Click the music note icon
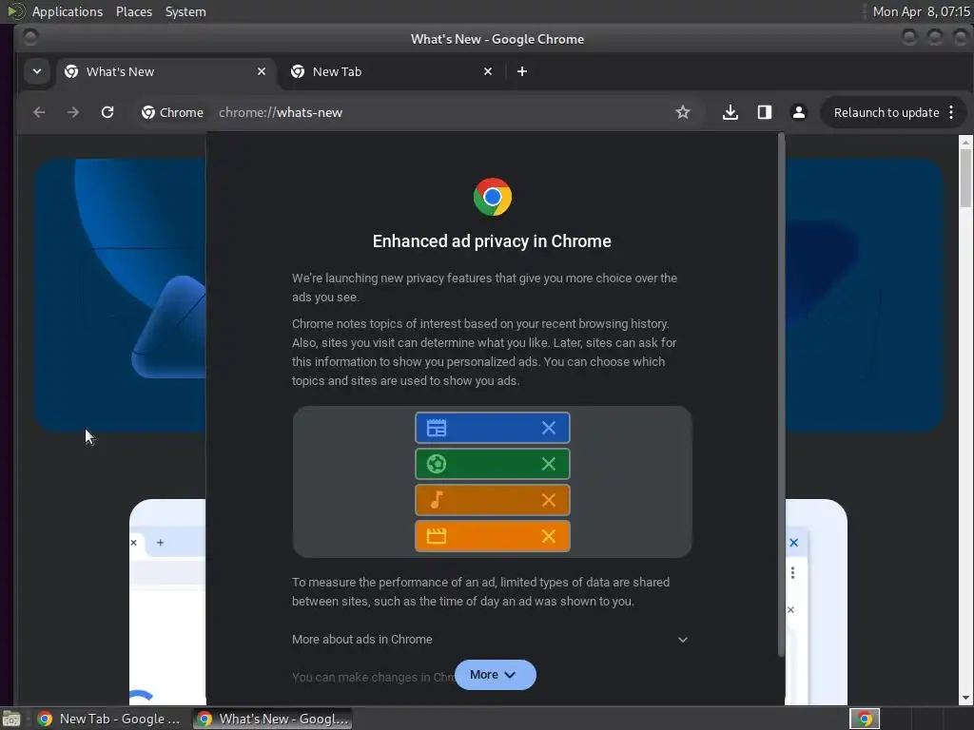 click(x=436, y=500)
